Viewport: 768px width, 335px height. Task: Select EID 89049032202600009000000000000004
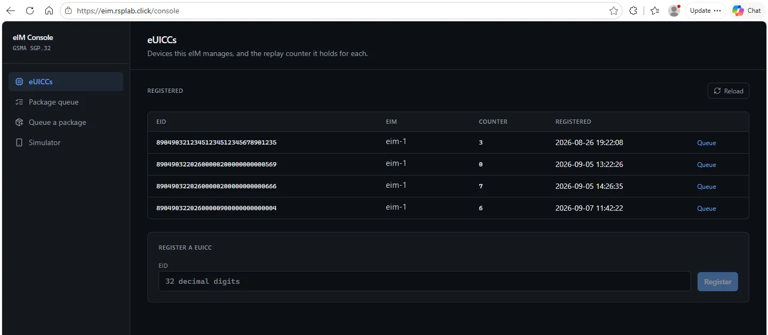coord(216,208)
